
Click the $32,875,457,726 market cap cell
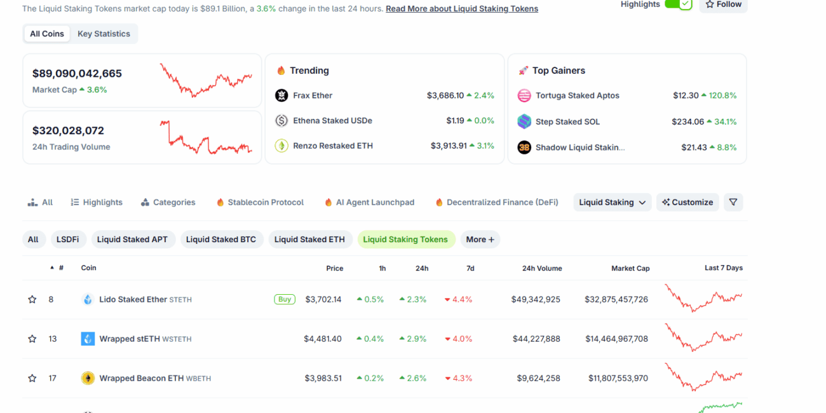pos(616,299)
